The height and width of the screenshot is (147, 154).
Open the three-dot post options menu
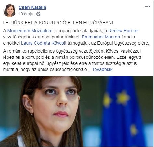tap(148, 7)
